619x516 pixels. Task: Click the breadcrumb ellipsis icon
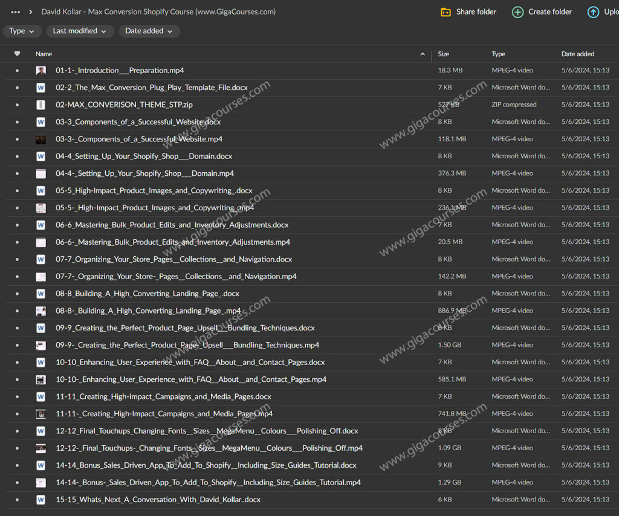(x=16, y=12)
